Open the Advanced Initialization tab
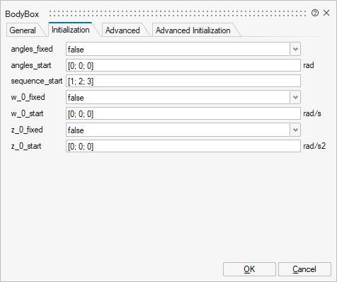The height and width of the screenshot is (282, 337). (193, 30)
